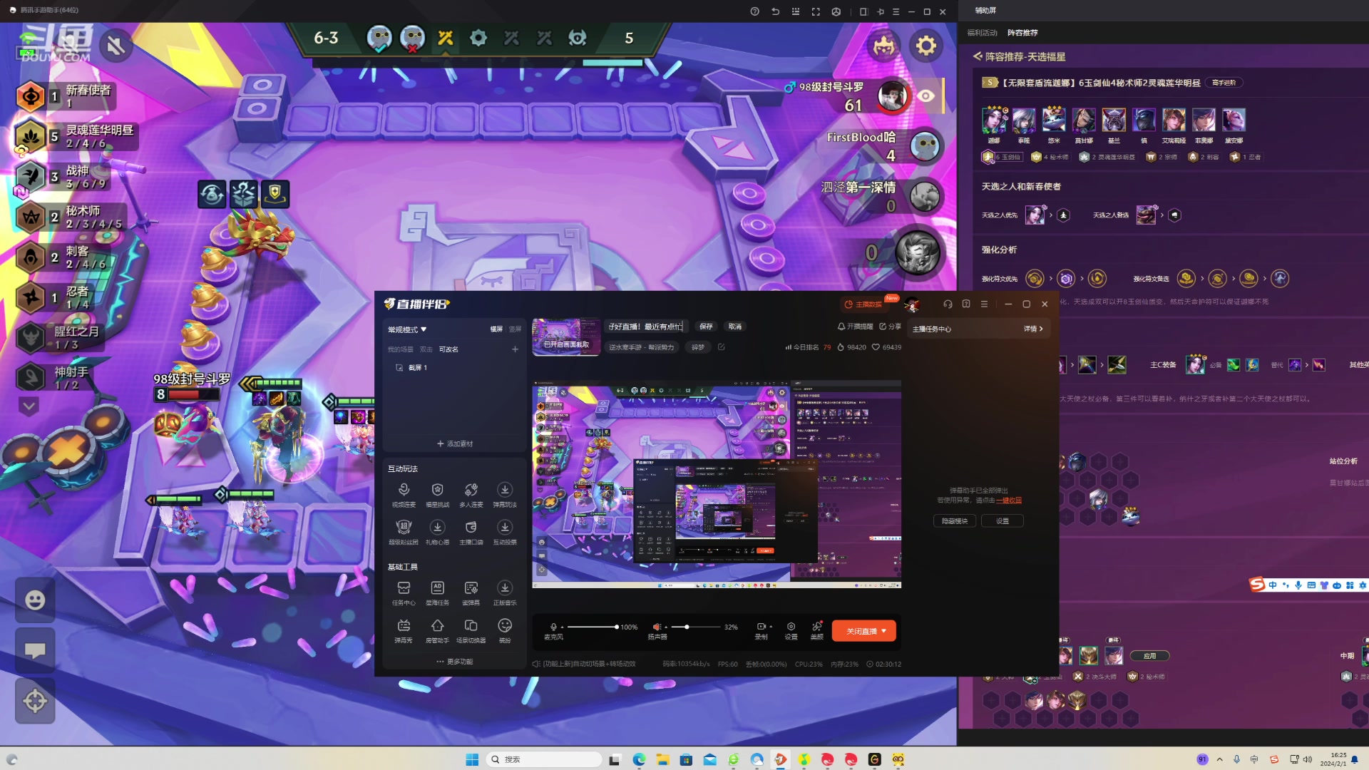1369x770 pixels.
Task: Click the 保存 button for the title
Action: pyautogui.click(x=706, y=327)
